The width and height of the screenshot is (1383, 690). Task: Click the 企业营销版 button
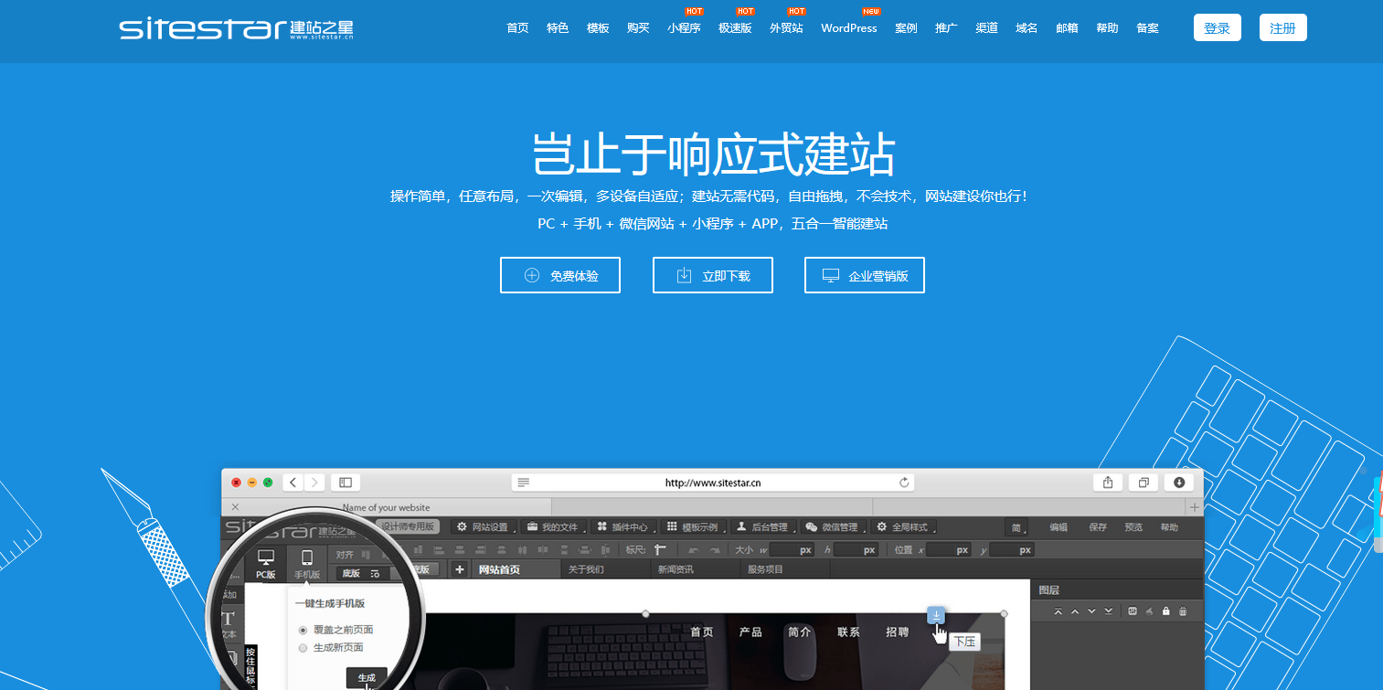pyautogui.click(x=865, y=275)
